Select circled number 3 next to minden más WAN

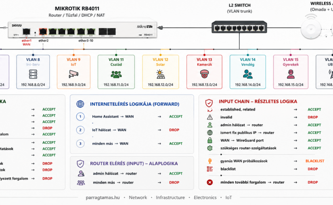tap(80, 143)
